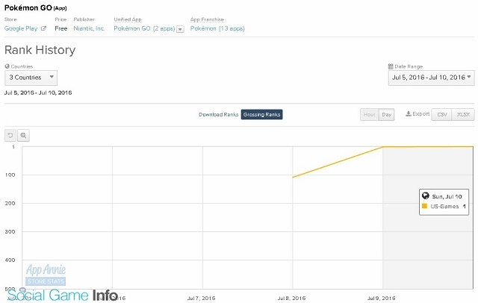Expand the Pokémon GO unified app arrow
Image resolution: width=478 pixels, height=303 pixels.
(x=180, y=29)
